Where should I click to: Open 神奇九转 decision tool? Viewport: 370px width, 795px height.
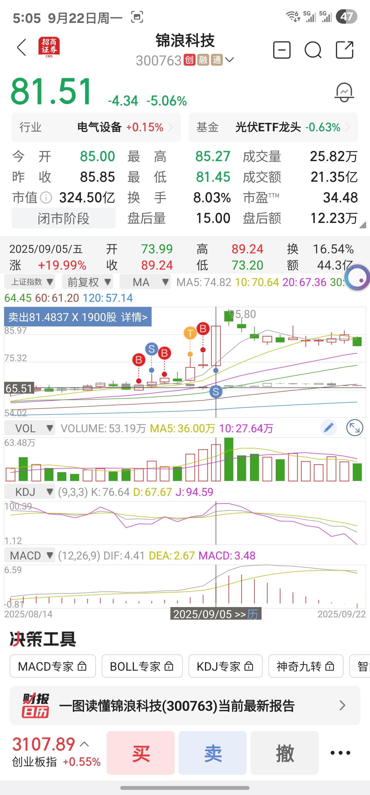306,666
